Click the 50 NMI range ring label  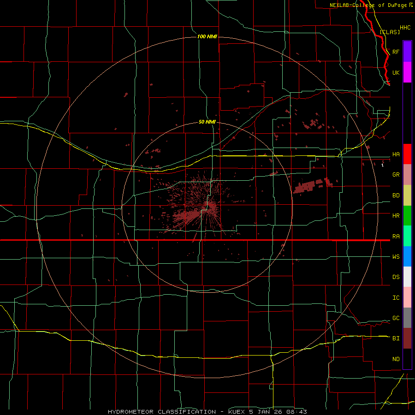click(x=207, y=122)
